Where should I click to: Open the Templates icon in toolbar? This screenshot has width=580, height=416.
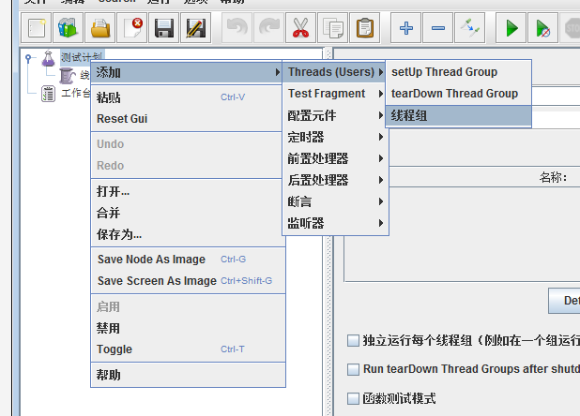coord(69,28)
